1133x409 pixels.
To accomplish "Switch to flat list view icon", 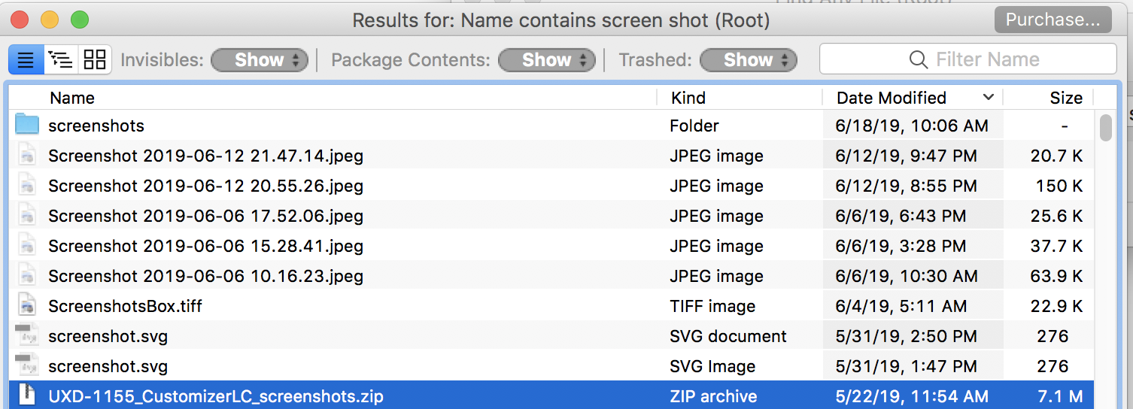I will pyautogui.click(x=26, y=60).
